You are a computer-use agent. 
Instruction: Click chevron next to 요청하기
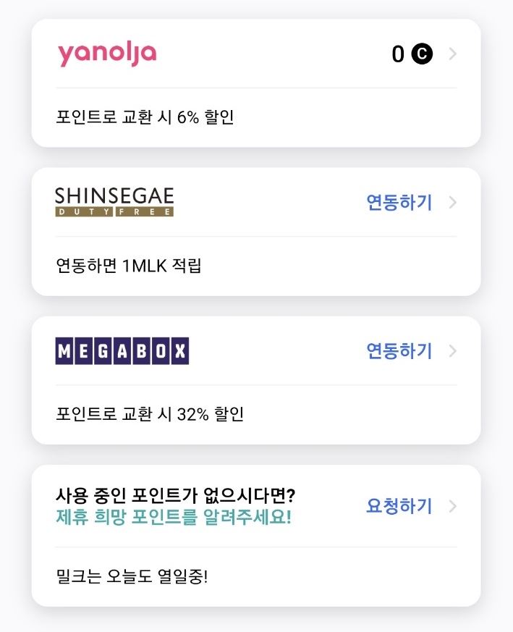[452, 506]
